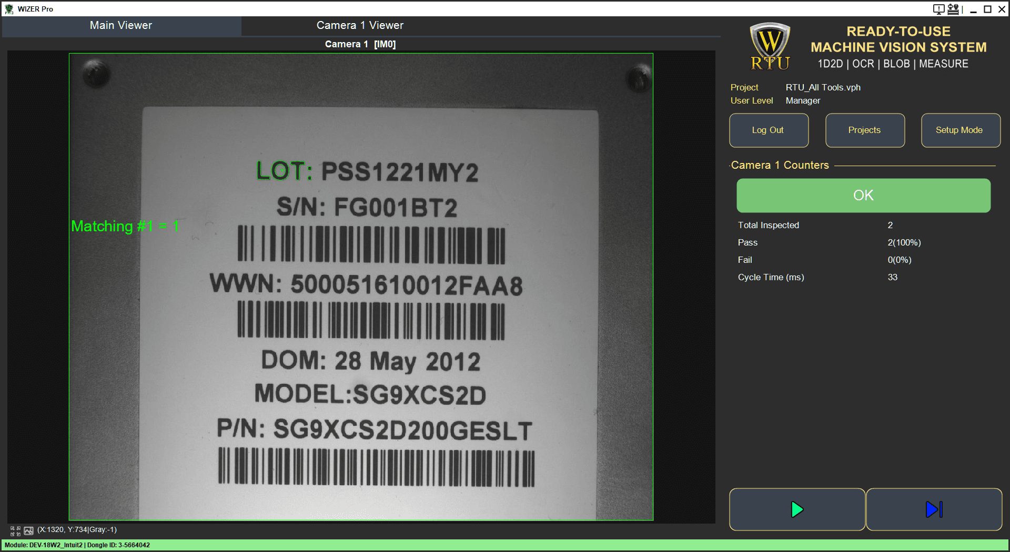The width and height of the screenshot is (1010, 552).
Task: Click the image picture icon below the viewer
Action: [28, 530]
